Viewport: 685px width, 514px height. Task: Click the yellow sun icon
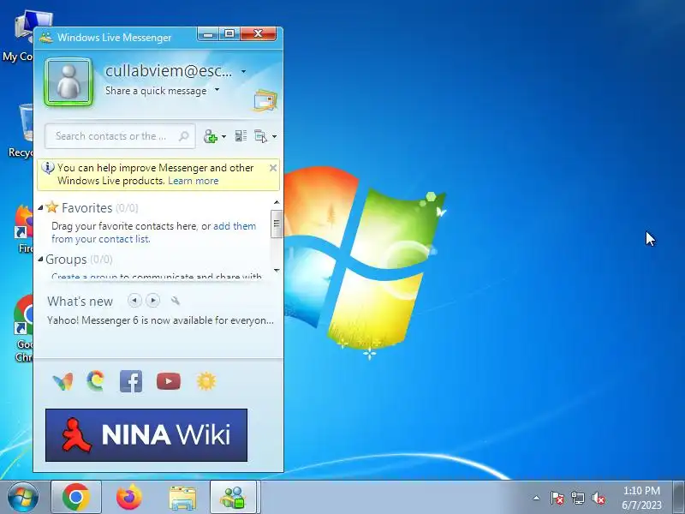click(x=206, y=381)
